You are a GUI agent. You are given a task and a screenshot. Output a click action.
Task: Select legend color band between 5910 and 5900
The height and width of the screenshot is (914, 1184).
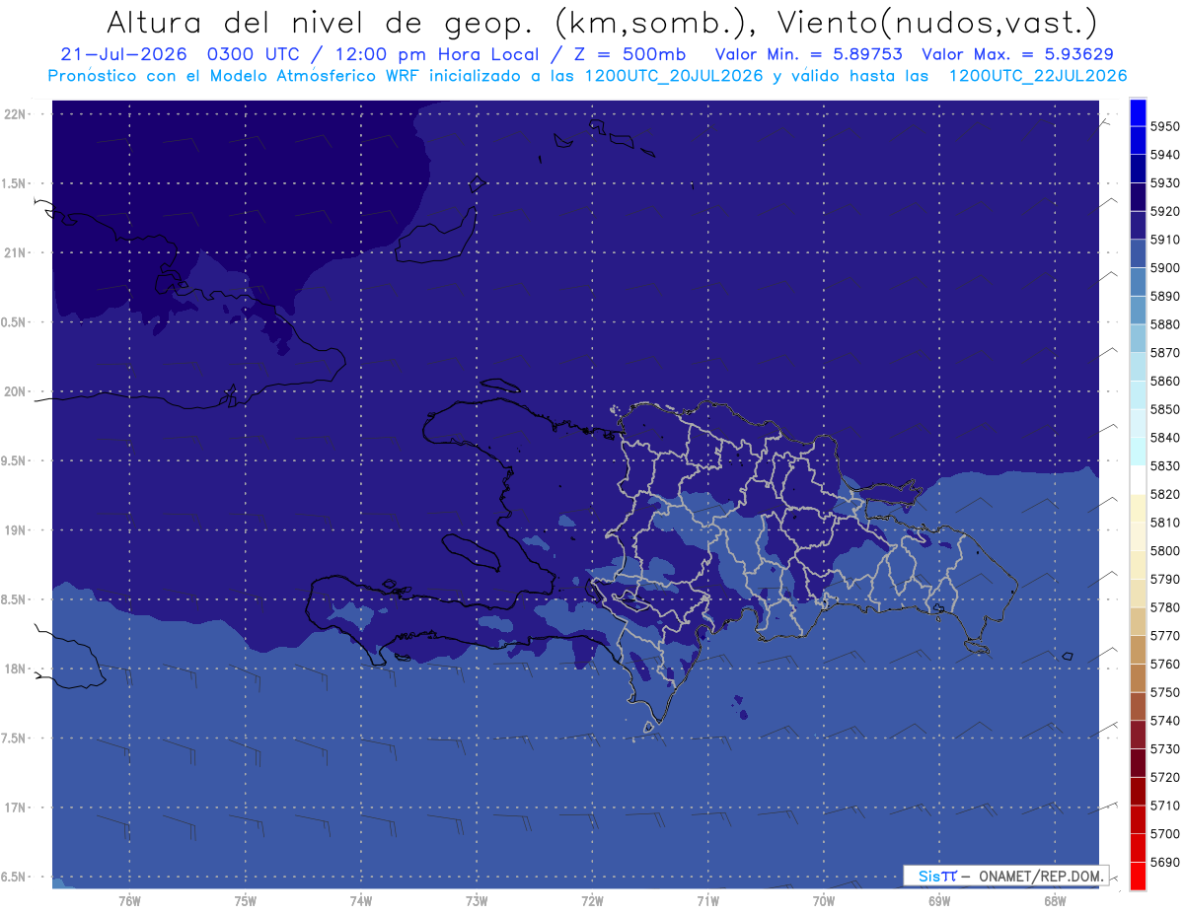(1137, 254)
